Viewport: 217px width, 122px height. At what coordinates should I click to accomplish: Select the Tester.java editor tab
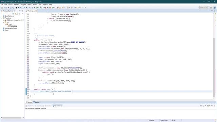click(x=31, y=11)
